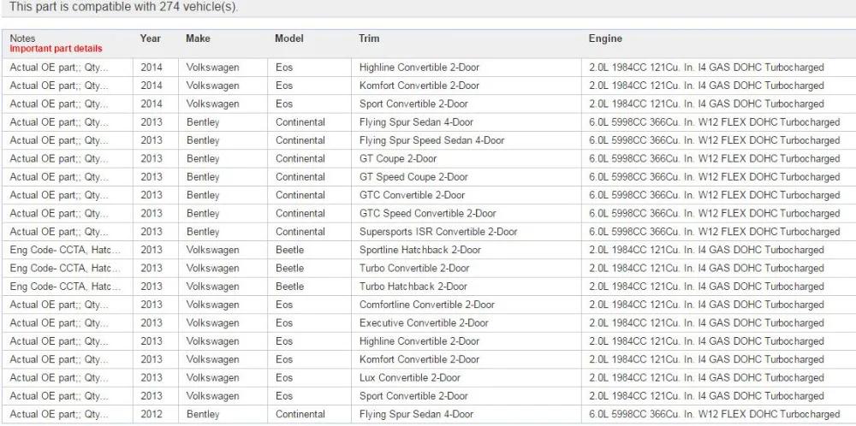
Task: Click 'Beetle' model in Turbo Hatchback row
Action: coord(290,287)
